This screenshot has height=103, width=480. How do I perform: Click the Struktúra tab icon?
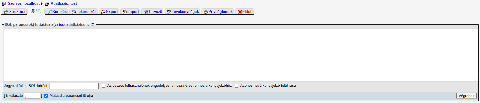[x=6, y=12]
